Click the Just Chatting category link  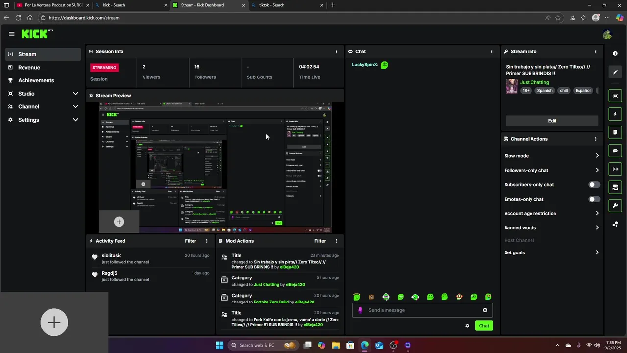pos(534,82)
